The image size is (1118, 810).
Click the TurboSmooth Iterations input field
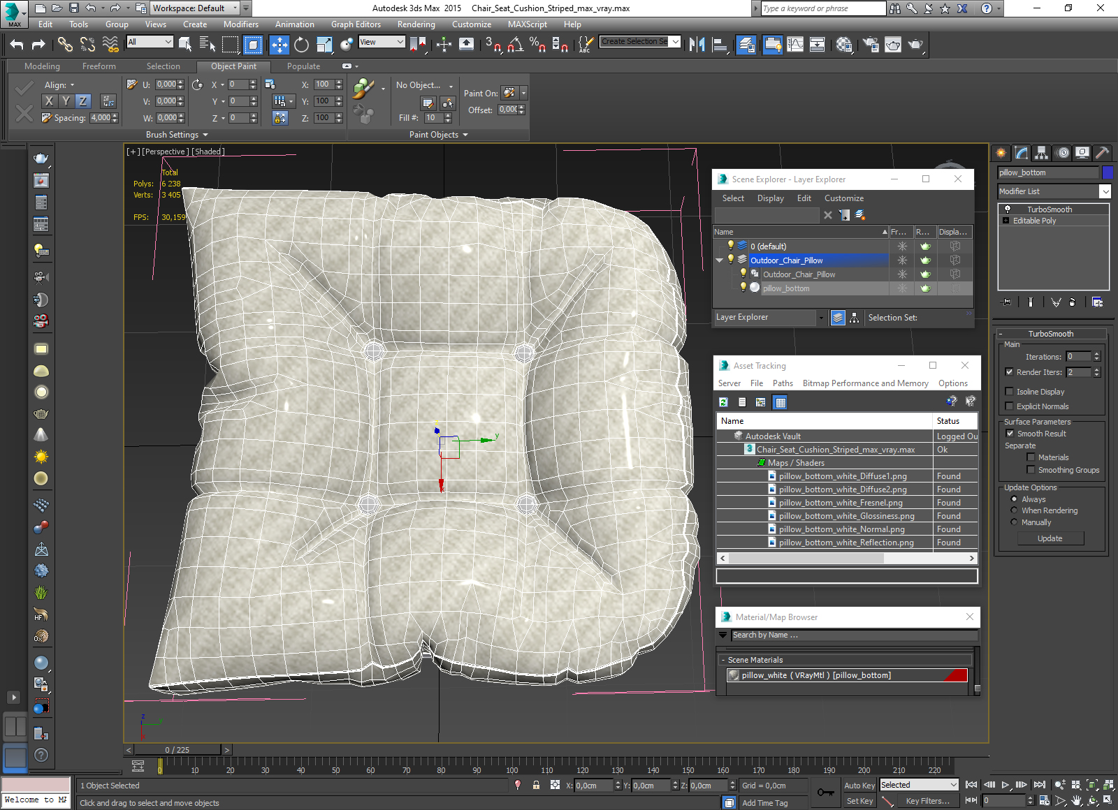[x=1078, y=357]
